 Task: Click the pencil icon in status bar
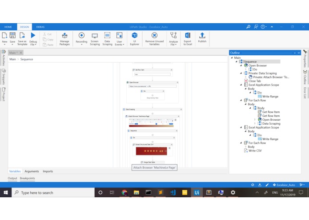click(x=267, y=185)
